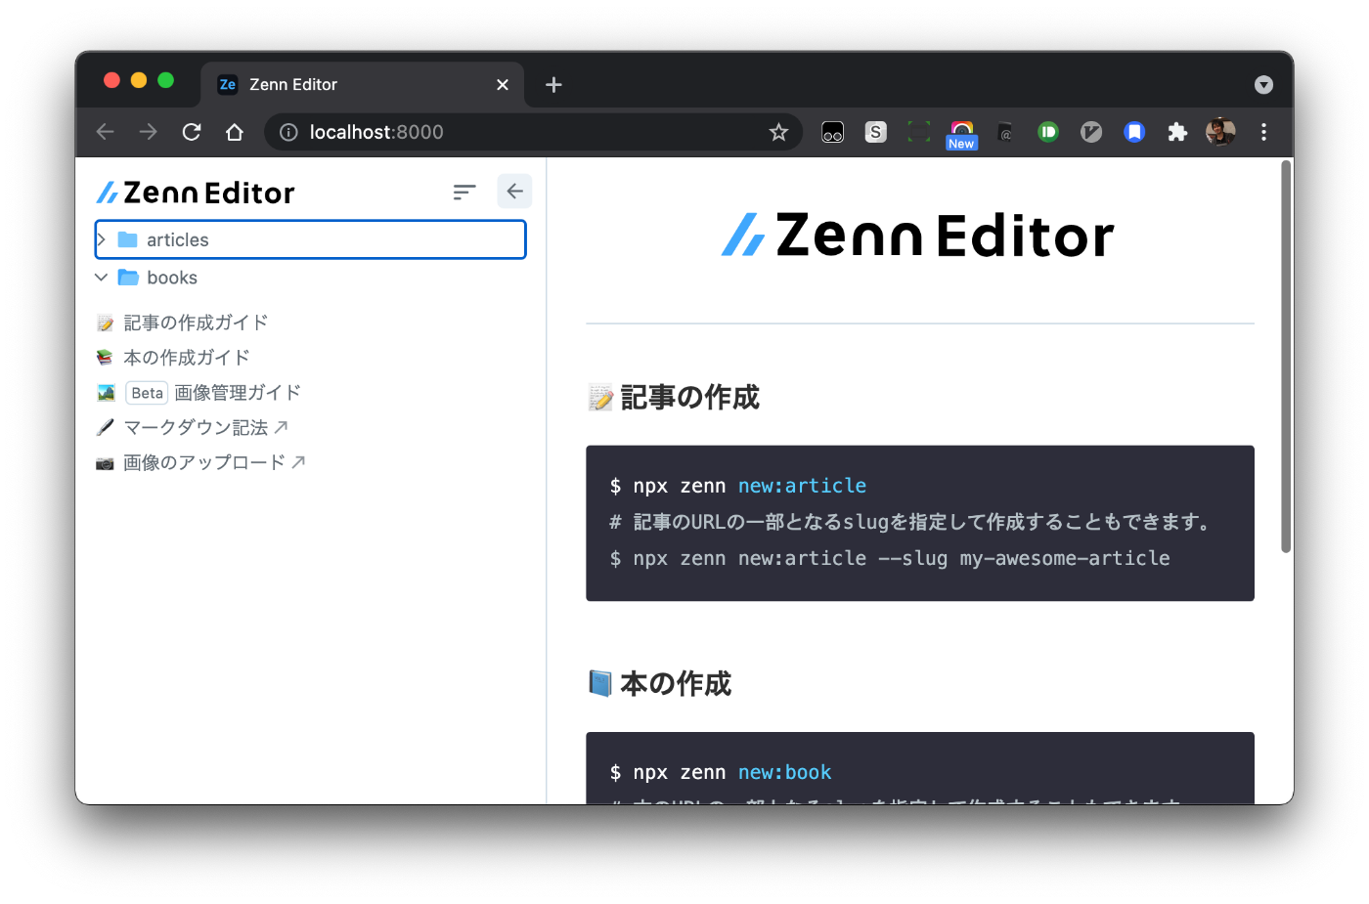Open the S extension icon
The image size is (1369, 904).
(x=876, y=132)
